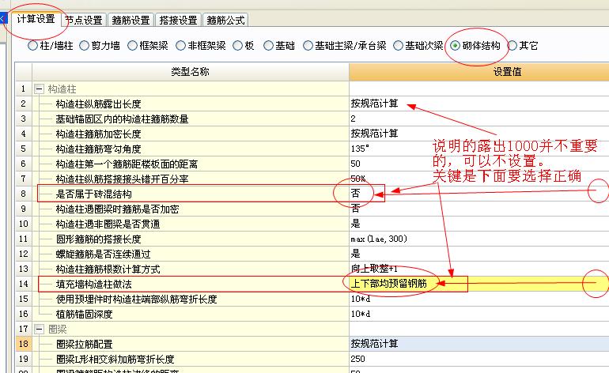
Task: Click the 设置值 column header
Action: (478, 71)
